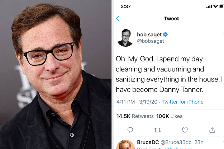Like the tweet with the heart icon
Viewport: 224px width, 149px height.
[x=185, y=130]
